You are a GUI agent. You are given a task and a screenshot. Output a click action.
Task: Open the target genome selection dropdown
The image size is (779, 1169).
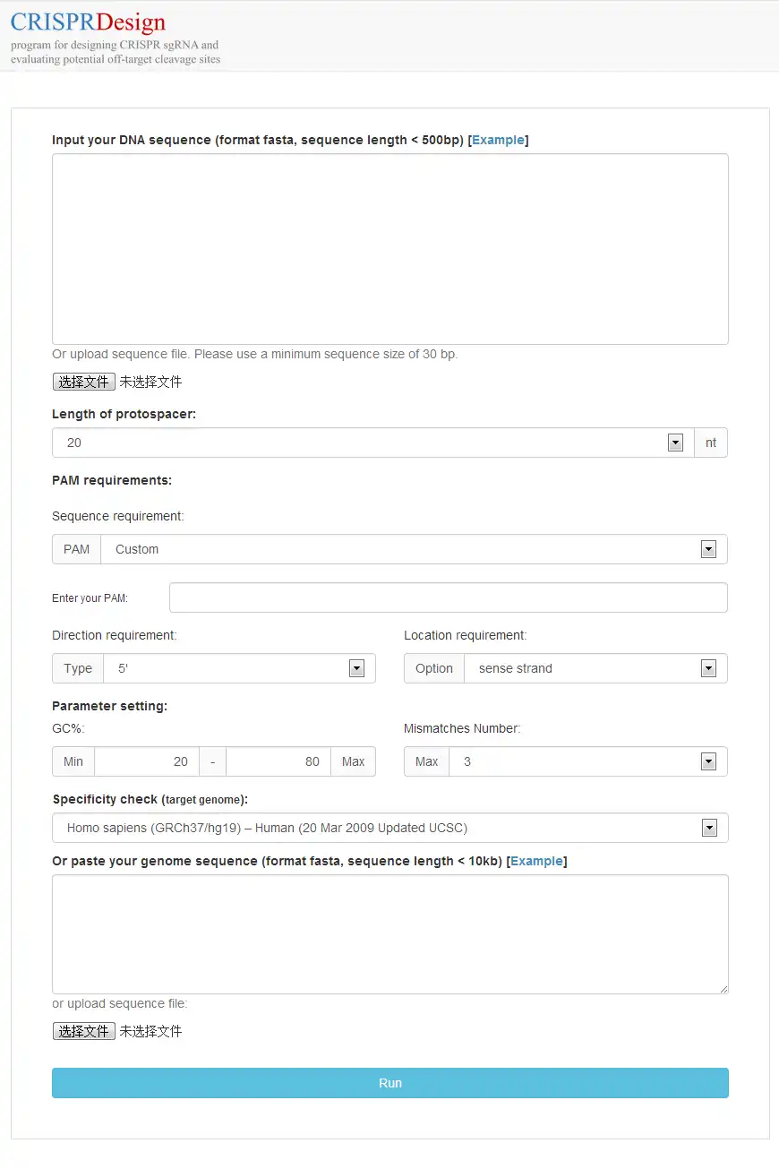point(709,827)
